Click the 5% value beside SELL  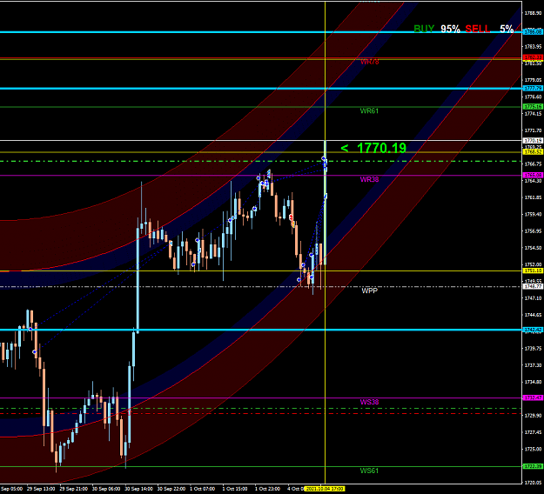click(507, 29)
